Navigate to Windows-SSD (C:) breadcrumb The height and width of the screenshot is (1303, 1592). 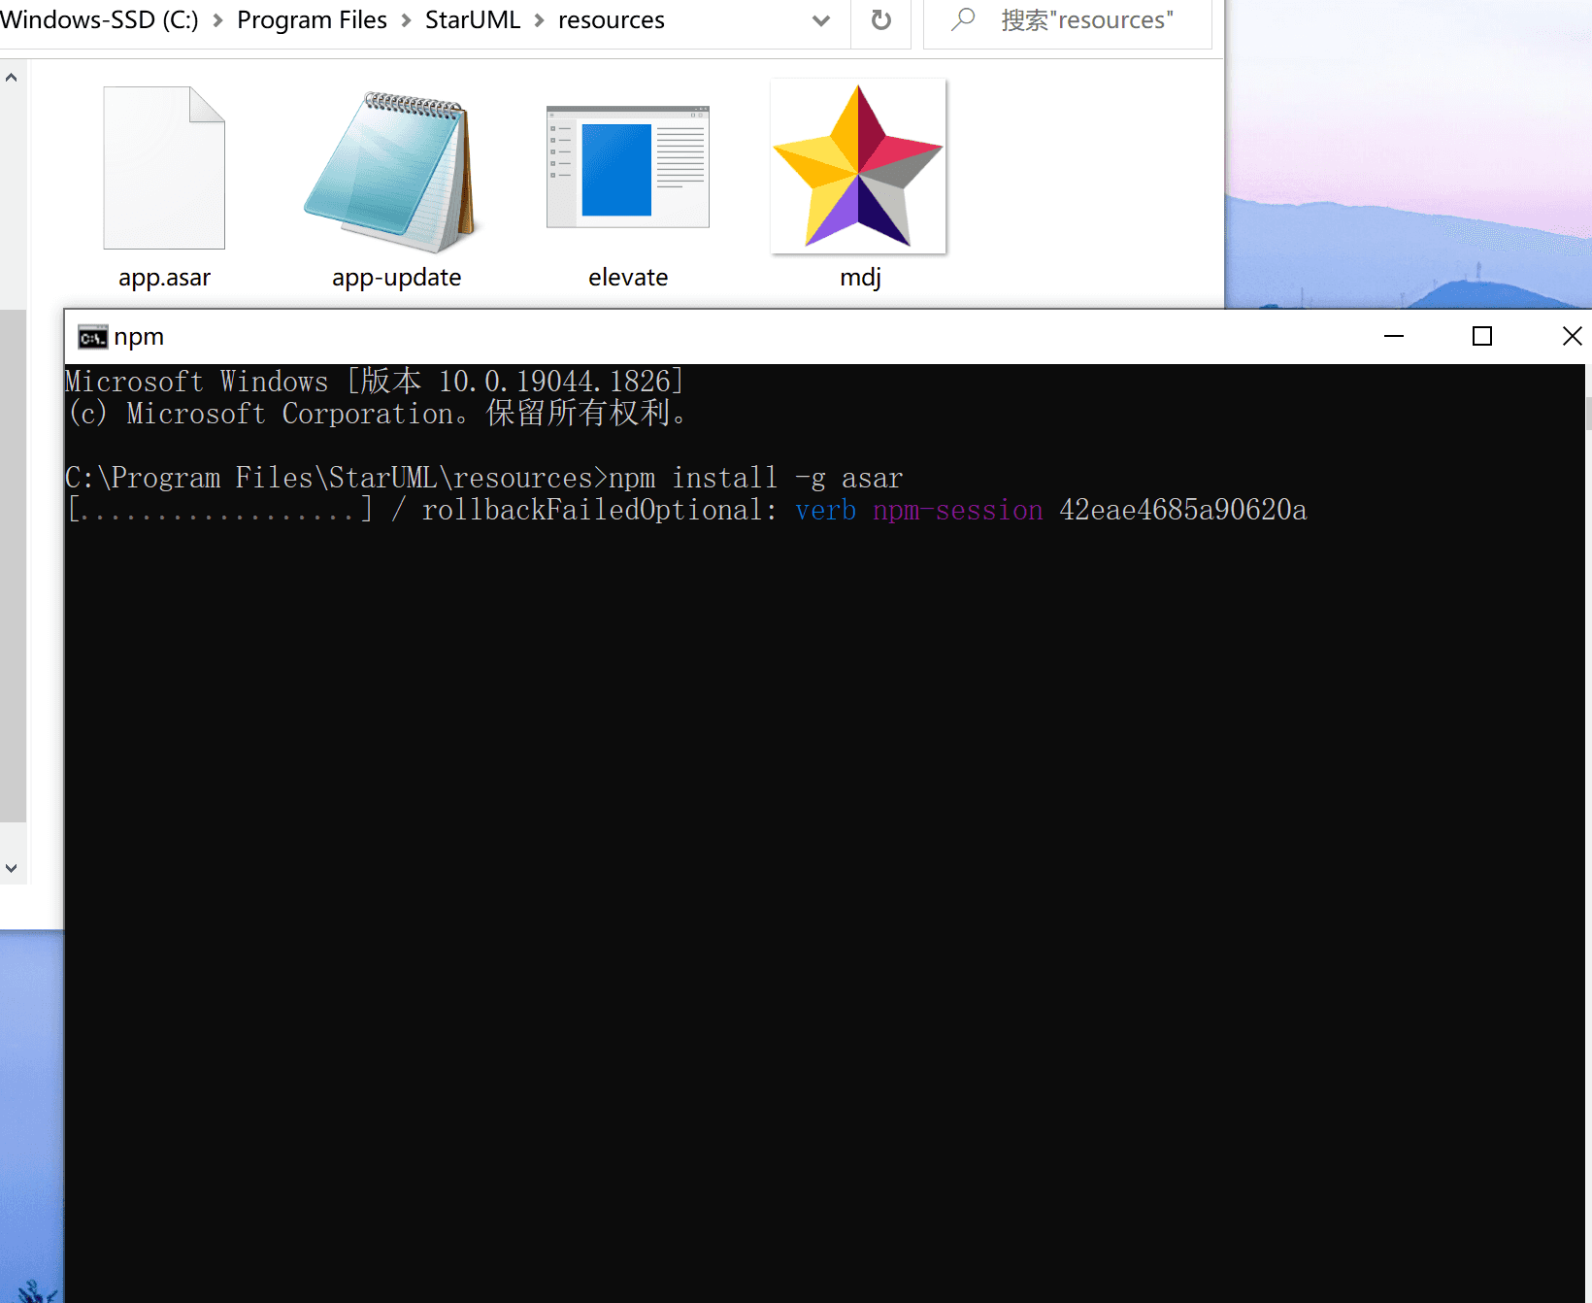[x=99, y=19]
